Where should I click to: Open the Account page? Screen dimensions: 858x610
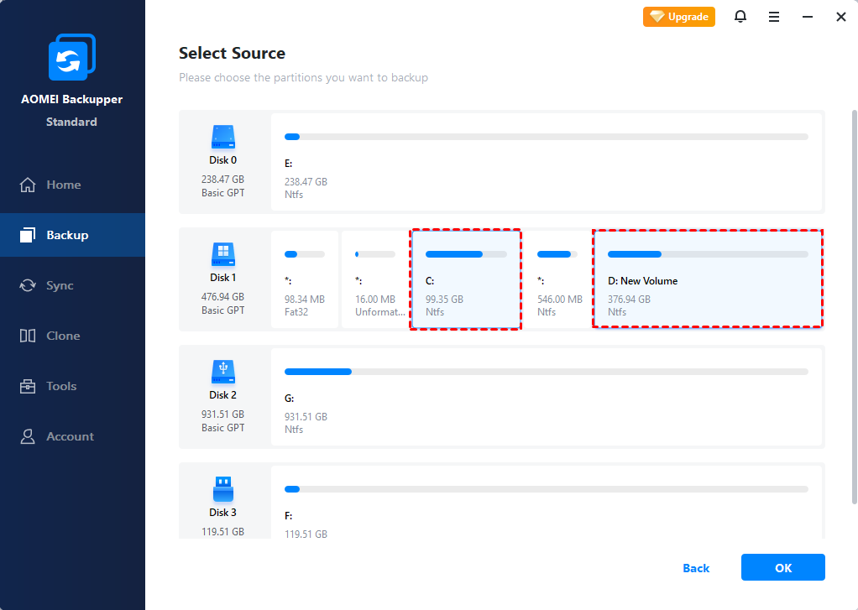coord(70,436)
